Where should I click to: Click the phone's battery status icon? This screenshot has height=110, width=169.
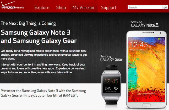(159, 39)
